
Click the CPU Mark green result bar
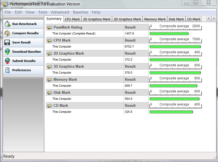click(x=175, y=47)
